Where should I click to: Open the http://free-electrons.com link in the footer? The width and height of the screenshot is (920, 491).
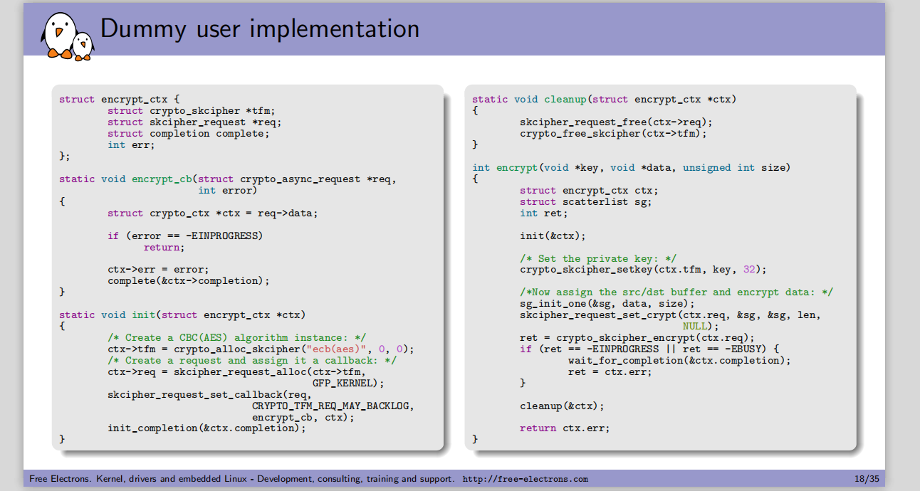(x=526, y=479)
